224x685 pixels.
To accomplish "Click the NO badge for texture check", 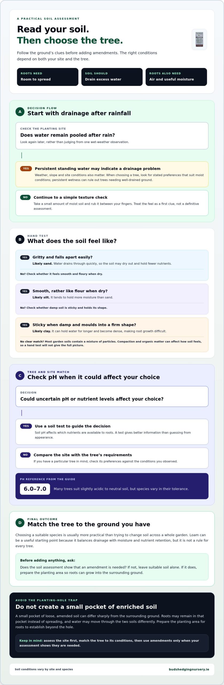I will pyautogui.click(x=25, y=197).
